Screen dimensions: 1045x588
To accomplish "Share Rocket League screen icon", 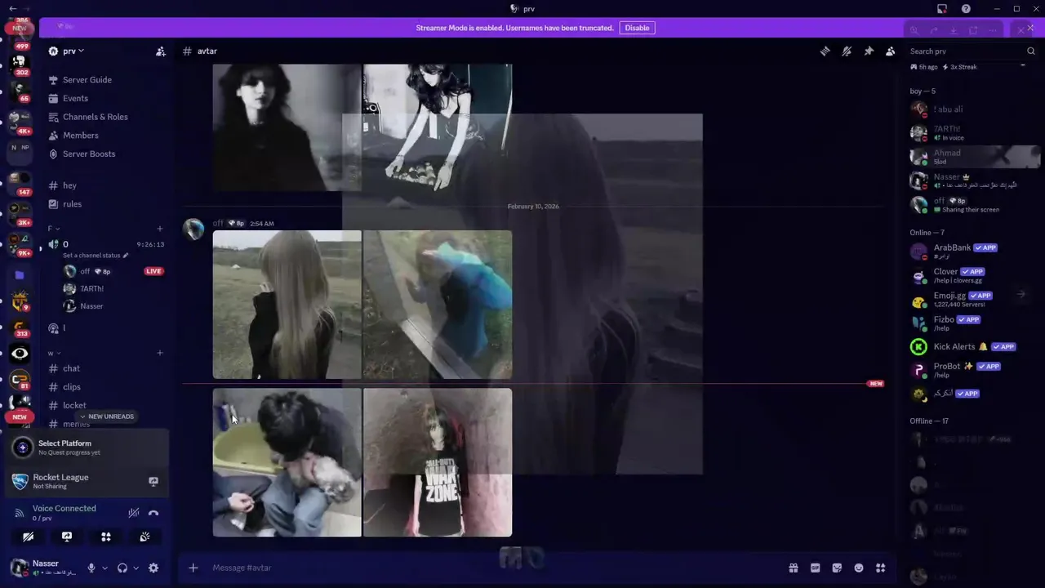I will pyautogui.click(x=153, y=481).
